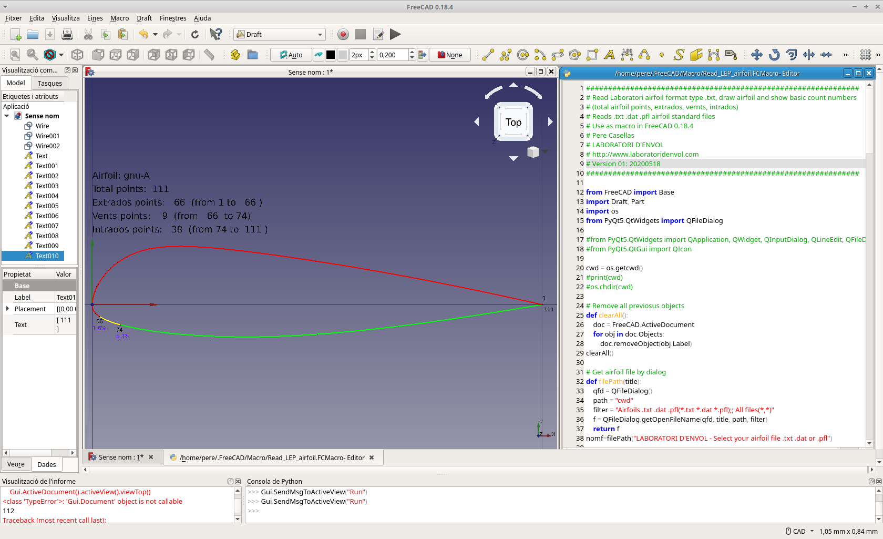Open the Macros dialog icon with pencil
This screenshot has width=883, height=539.
coord(378,35)
